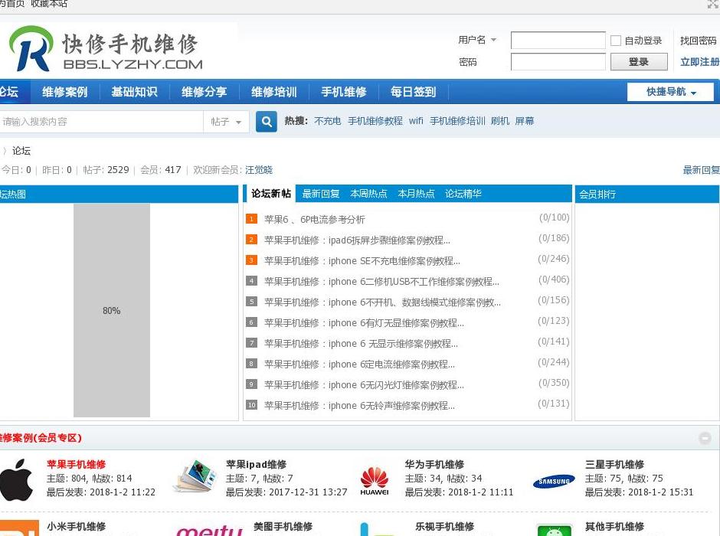
Task: Enable the 自动登录 checkbox
Action: click(x=616, y=41)
